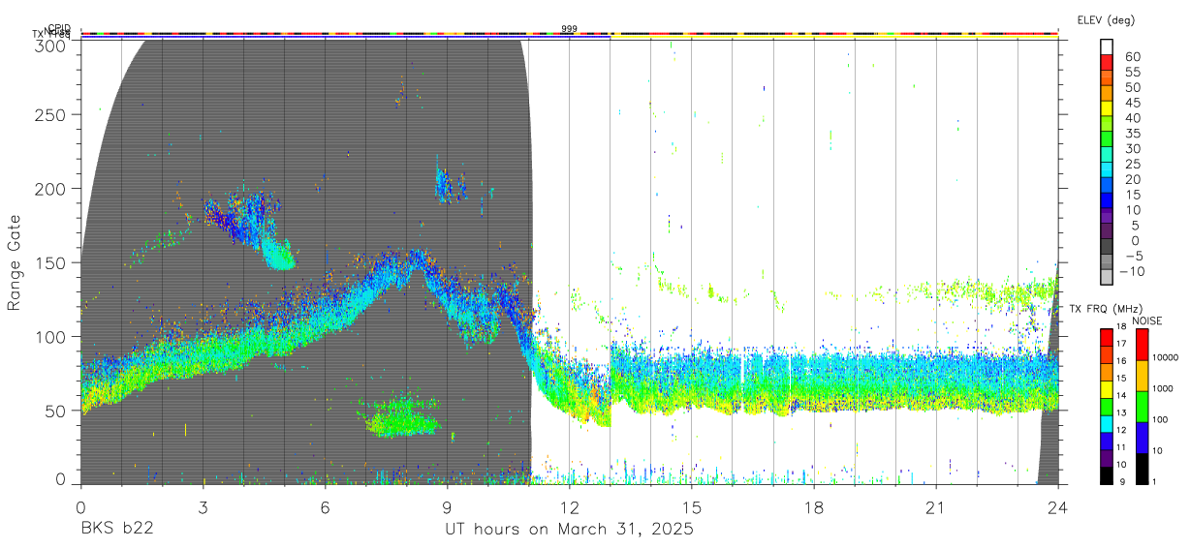Pick the green swatch in the TX FRQ legend
The height and width of the screenshot is (549, 1190).
pyautogui.click(x=1107, y=407)
